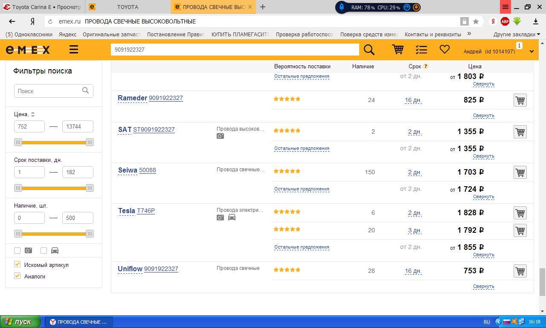
Task: Uncheck the Аналоги checkbox
Action: coord(17,276)
